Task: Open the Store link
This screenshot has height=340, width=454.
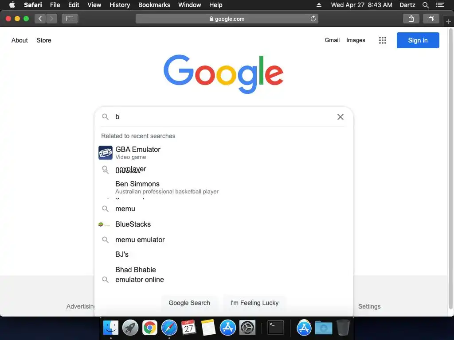Action: point(44,40)
